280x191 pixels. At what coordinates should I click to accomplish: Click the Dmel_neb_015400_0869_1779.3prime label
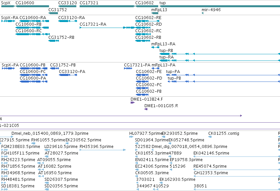50,133
